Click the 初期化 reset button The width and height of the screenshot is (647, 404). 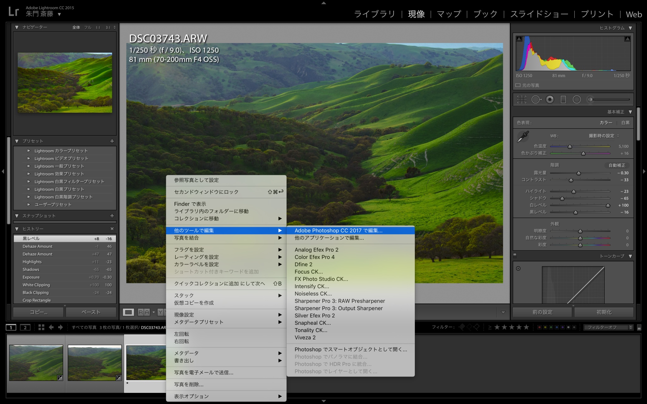[604, 312]
